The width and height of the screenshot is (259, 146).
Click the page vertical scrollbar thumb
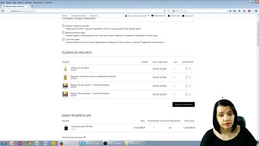click(x=258, y=34)
